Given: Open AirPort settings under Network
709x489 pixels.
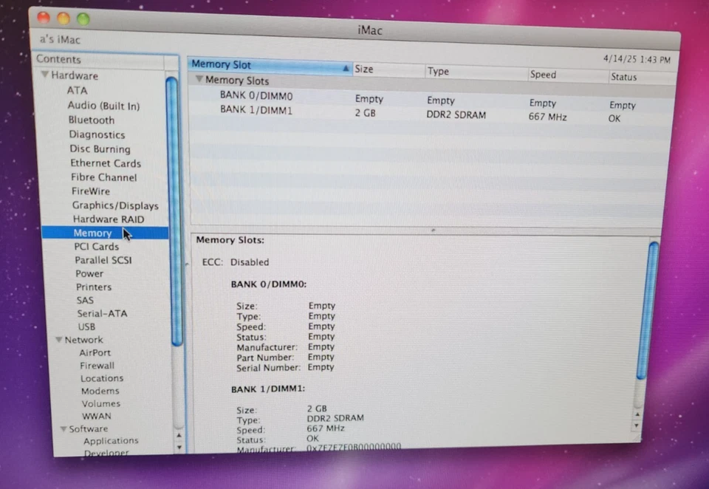Looking at the screenshot, I should pos(95,352).
